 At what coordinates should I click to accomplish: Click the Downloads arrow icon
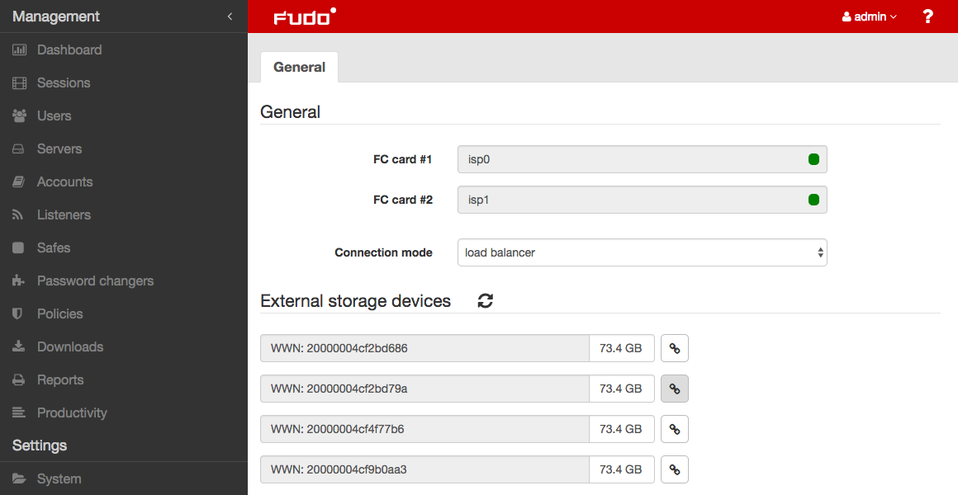[18, 346]
